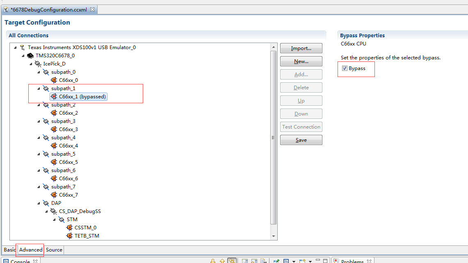
Task: Click the TMS320C6678_0 chip icon
Action: [30, 55]
